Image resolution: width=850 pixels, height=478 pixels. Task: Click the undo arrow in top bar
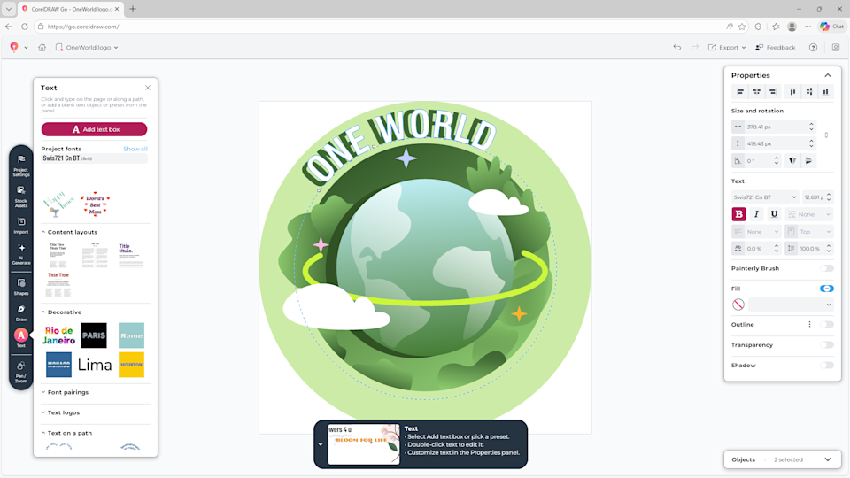point(677,48)
